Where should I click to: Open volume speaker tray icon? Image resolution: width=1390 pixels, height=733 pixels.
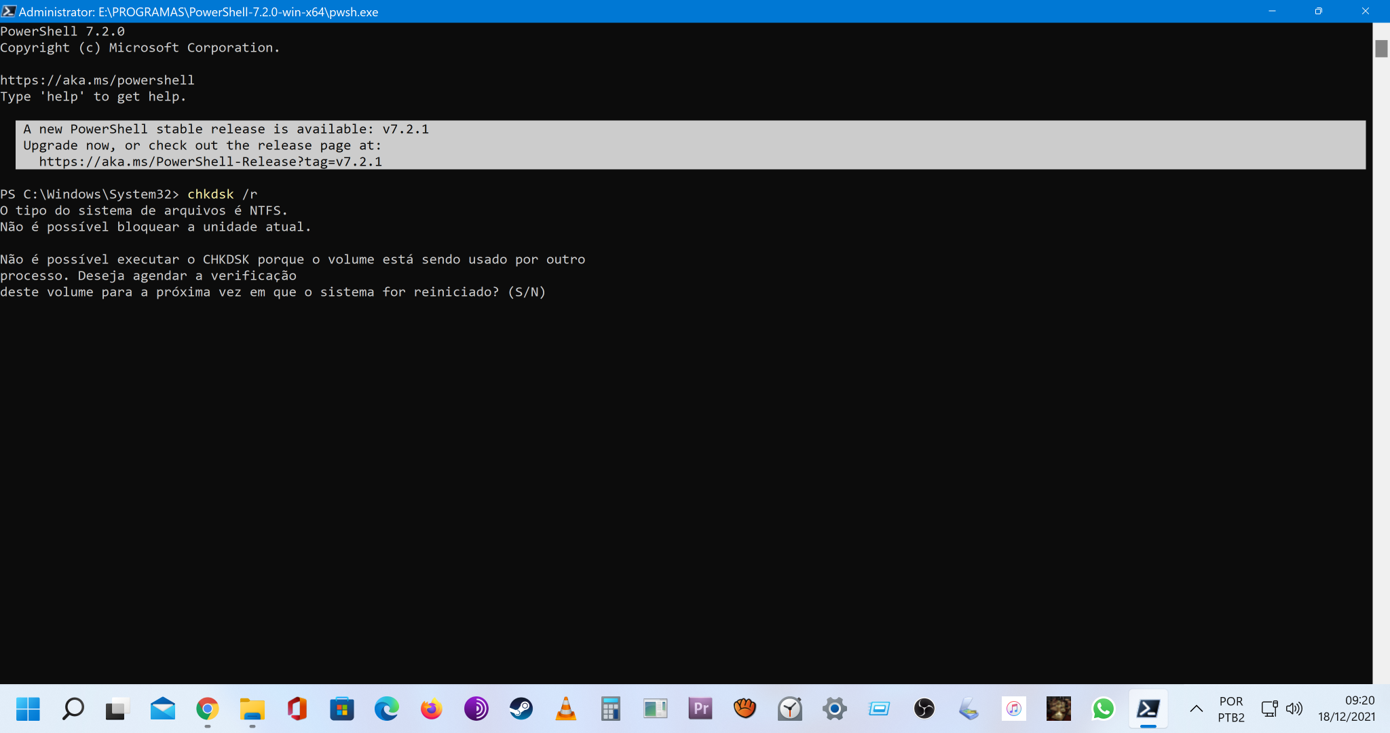tap(1294, 709)
